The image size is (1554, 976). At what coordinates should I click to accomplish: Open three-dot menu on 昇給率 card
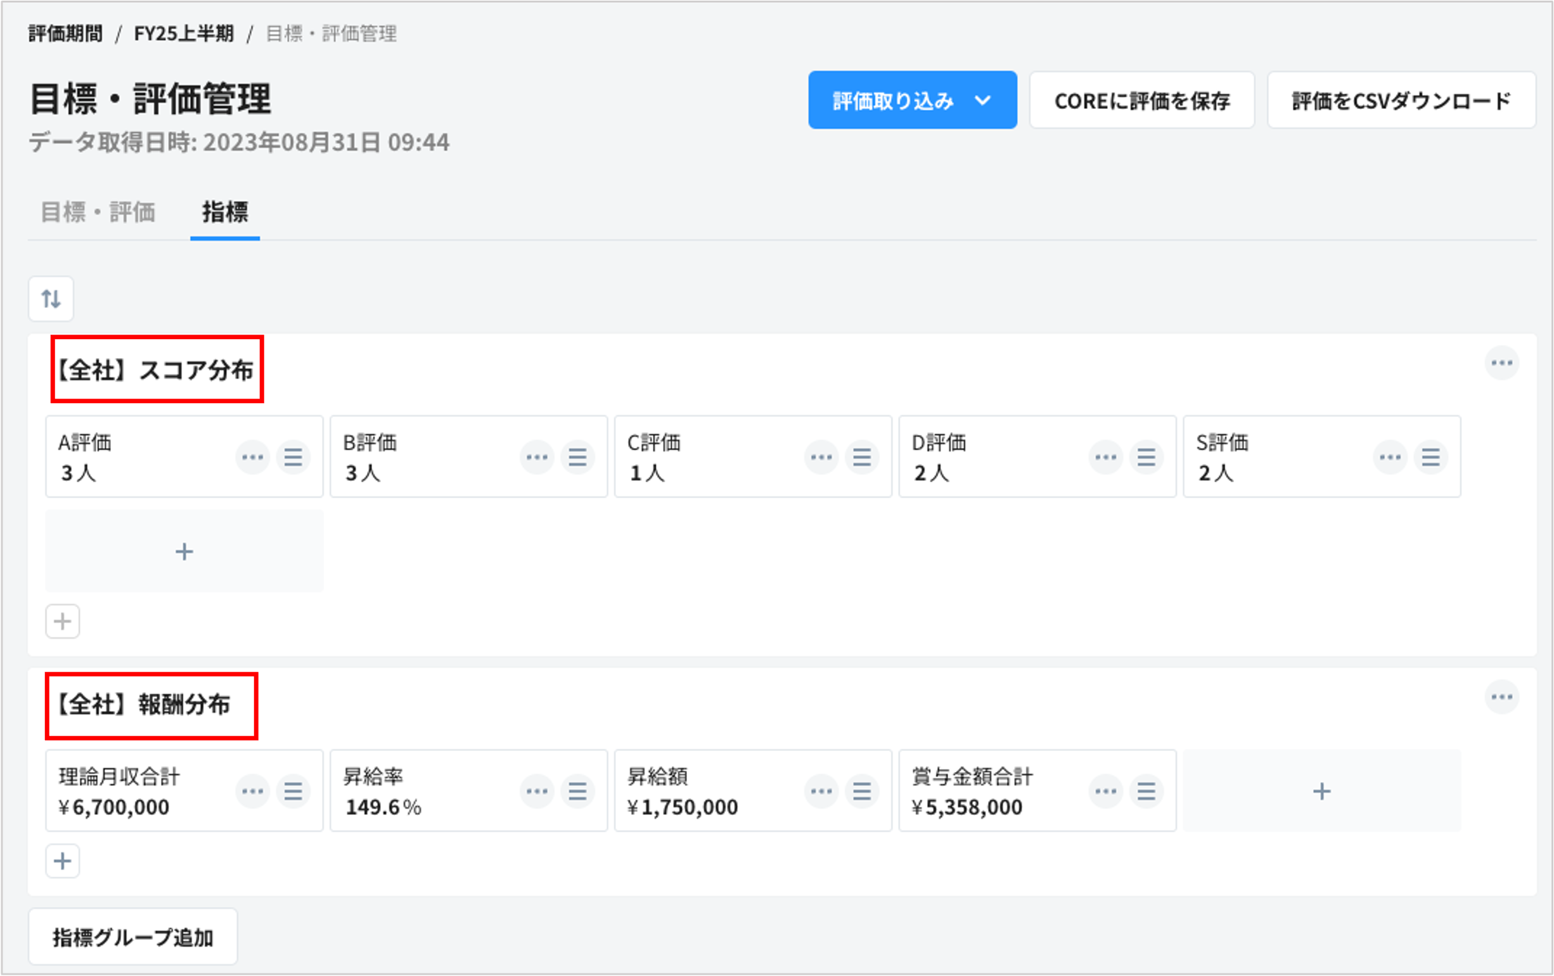537,791
